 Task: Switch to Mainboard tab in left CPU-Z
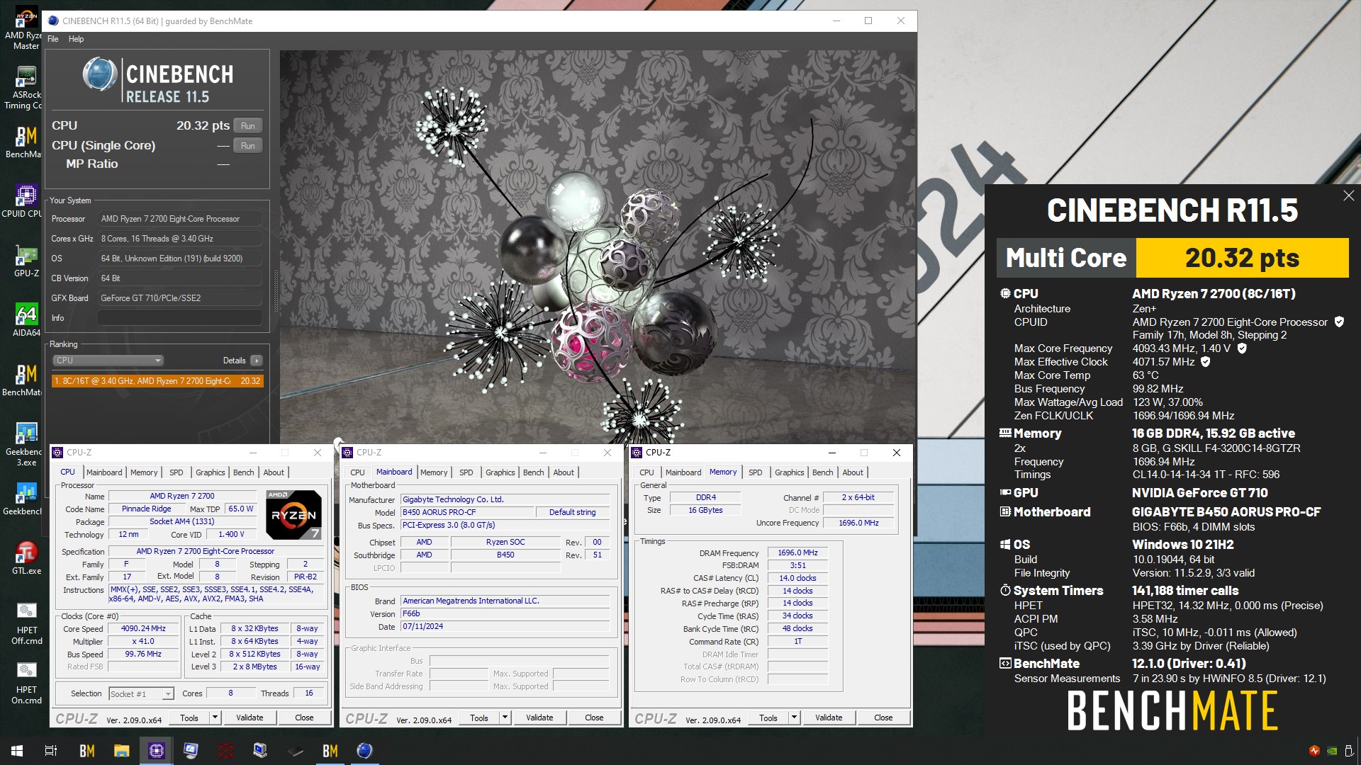pyautogui.click(x=104, y=472)
